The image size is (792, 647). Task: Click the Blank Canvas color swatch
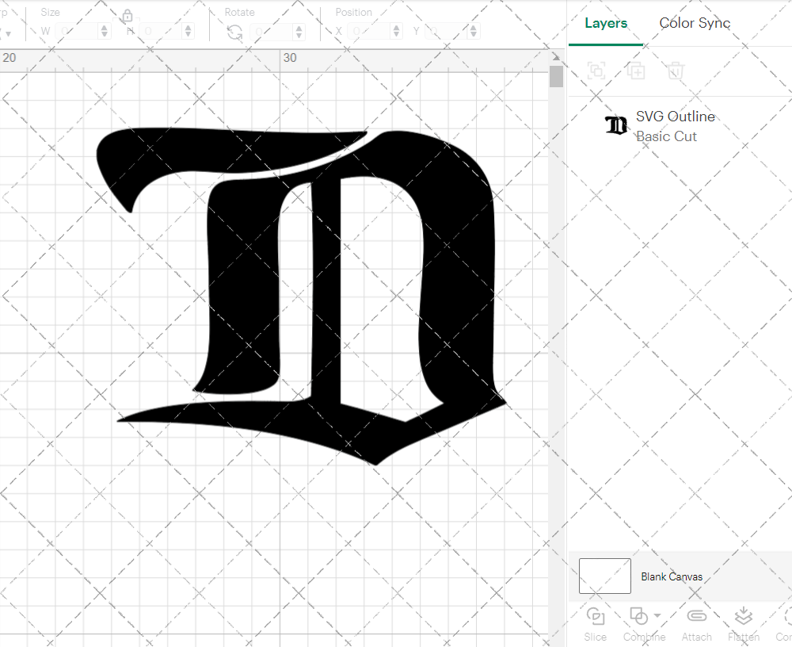click(x=605, y=576)
